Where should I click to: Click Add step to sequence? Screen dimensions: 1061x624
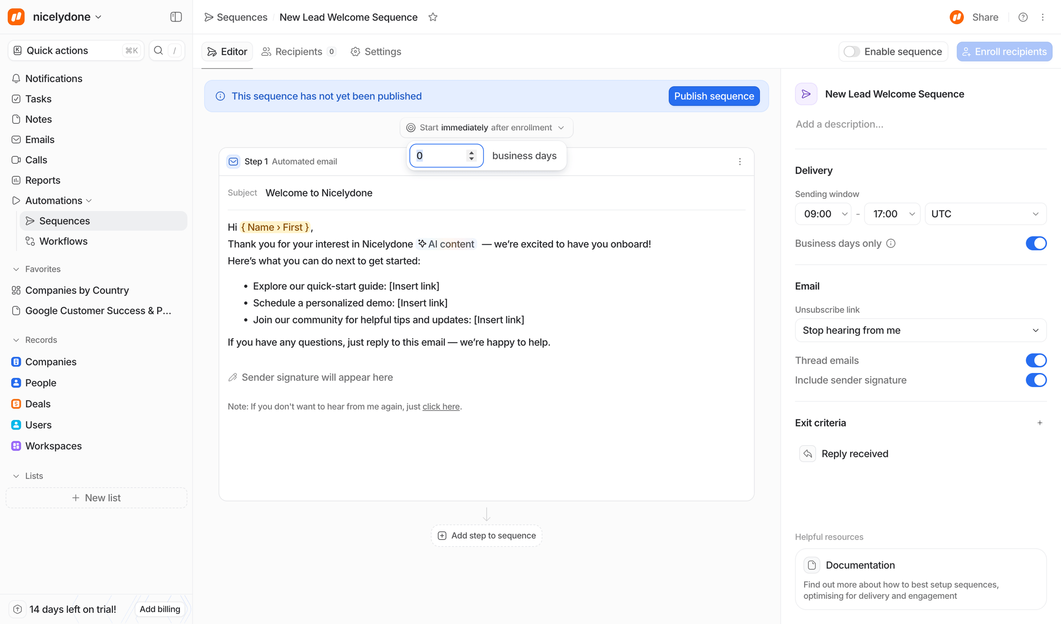(486, 536)
